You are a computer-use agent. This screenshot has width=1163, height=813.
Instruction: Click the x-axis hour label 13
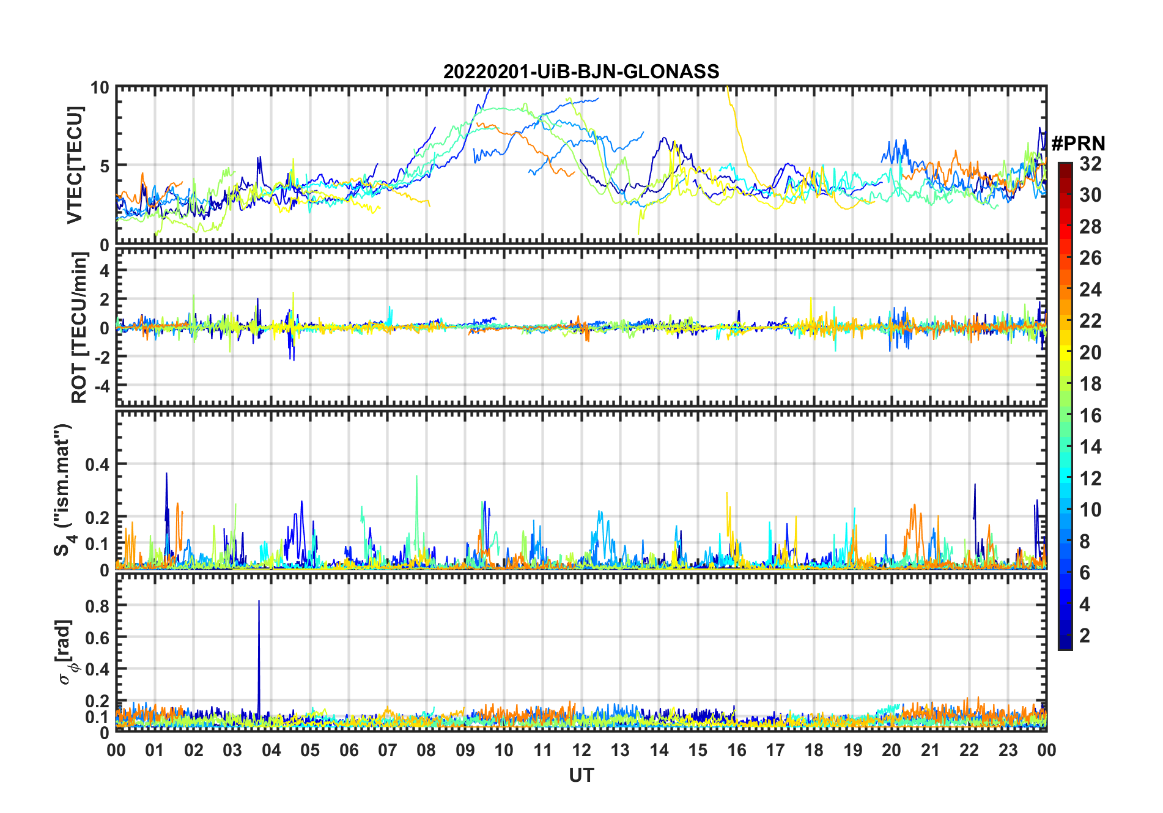pyautogui.click(x=620, y=751)
